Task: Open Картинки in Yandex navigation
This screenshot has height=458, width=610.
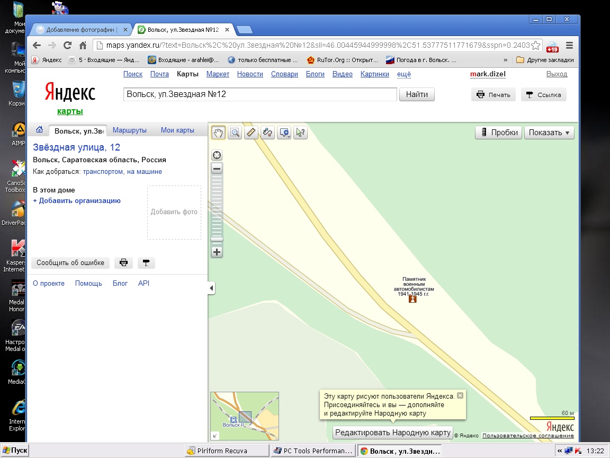Action: [375, 74]
